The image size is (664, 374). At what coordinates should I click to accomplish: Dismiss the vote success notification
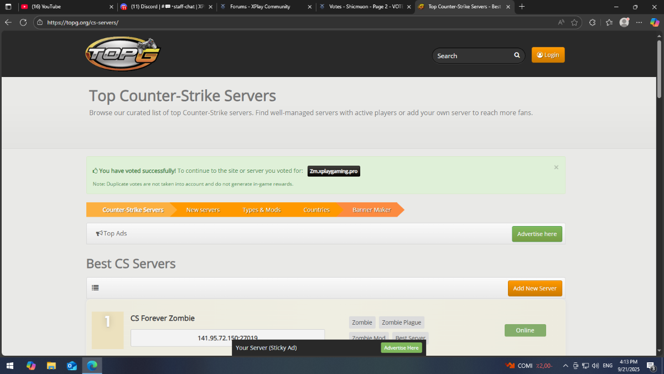(x=556, y=167)
